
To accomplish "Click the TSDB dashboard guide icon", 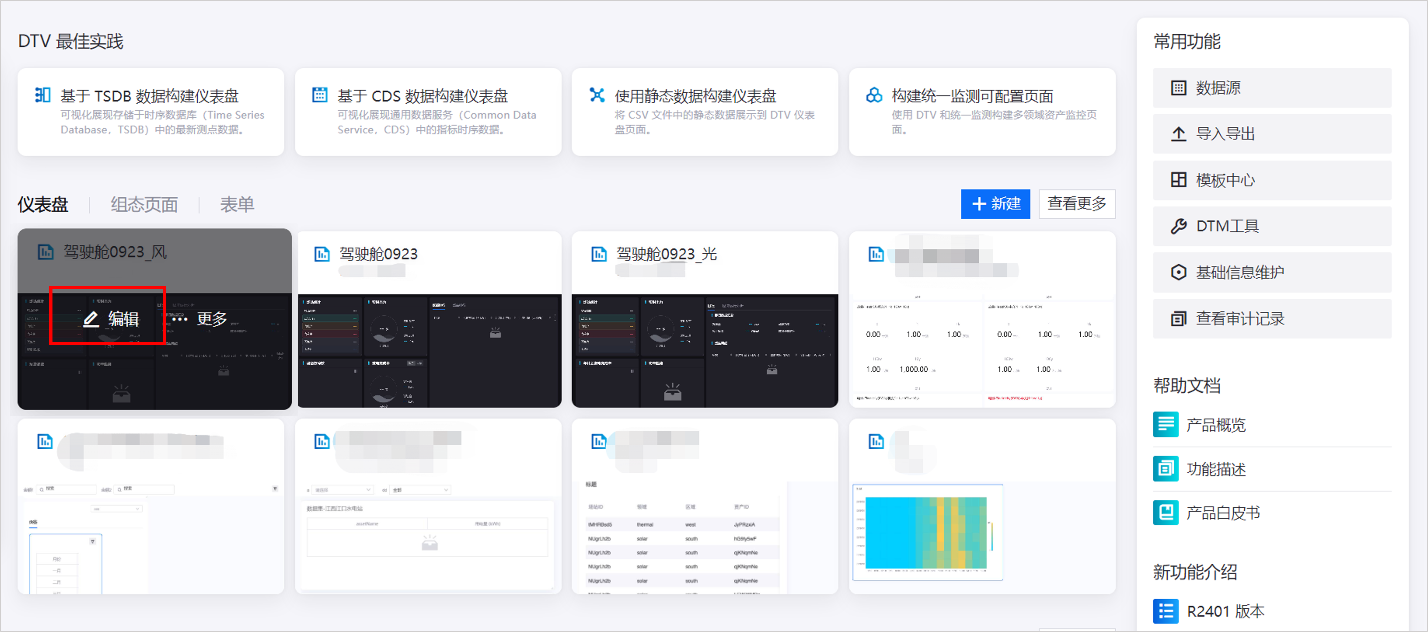I will click(x=43, y=95).
